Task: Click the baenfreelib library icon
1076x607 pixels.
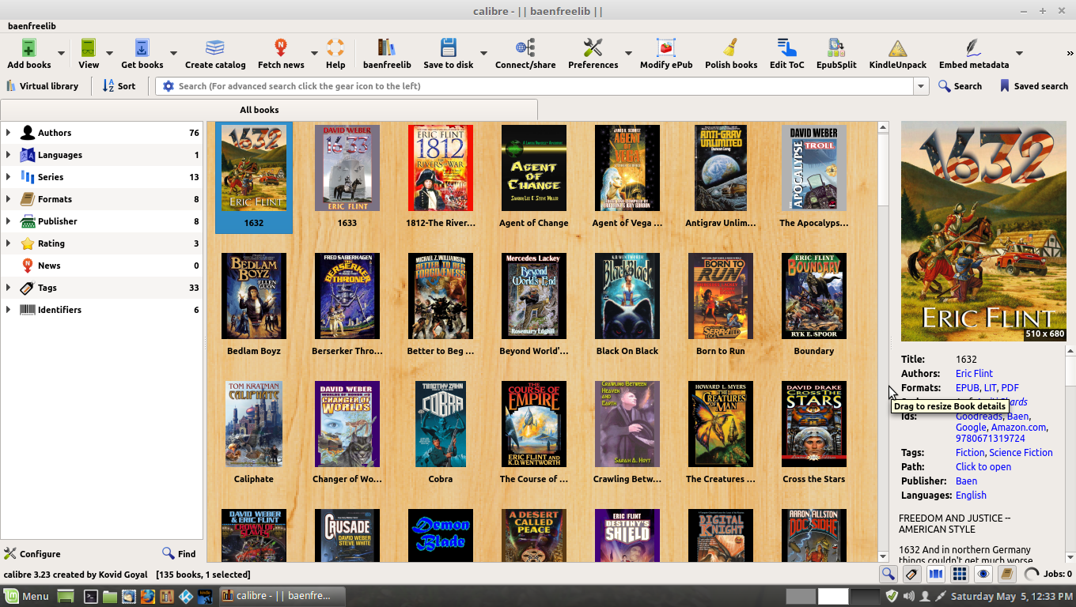Action: point(387,48)
